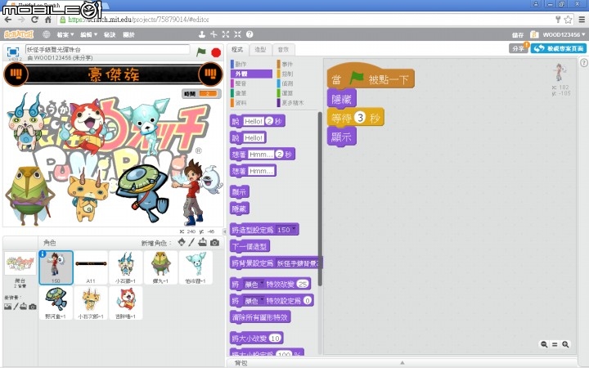The image size is (589, 368).
Task: Upload sprite from file
Action: point(203,242)
